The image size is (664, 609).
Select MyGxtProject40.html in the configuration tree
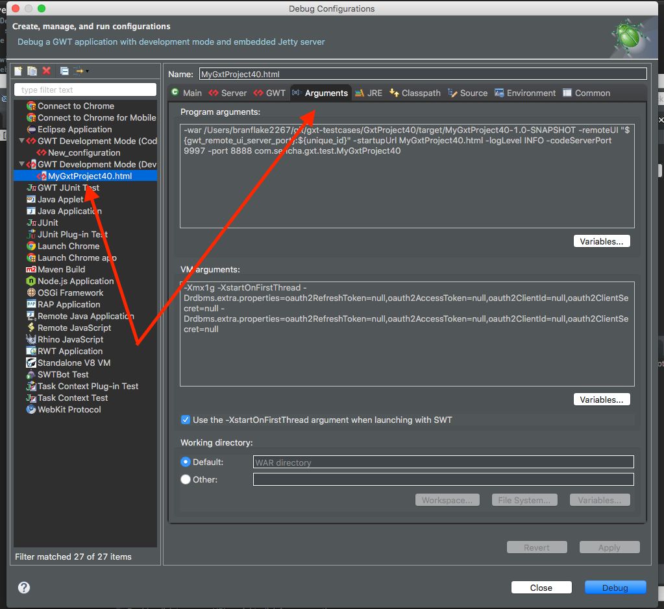86,176
